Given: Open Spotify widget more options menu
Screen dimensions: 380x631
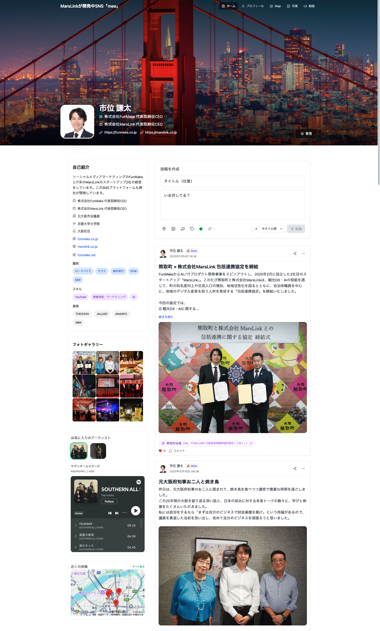Looking at the screenshot, I should tap(125, 513).
